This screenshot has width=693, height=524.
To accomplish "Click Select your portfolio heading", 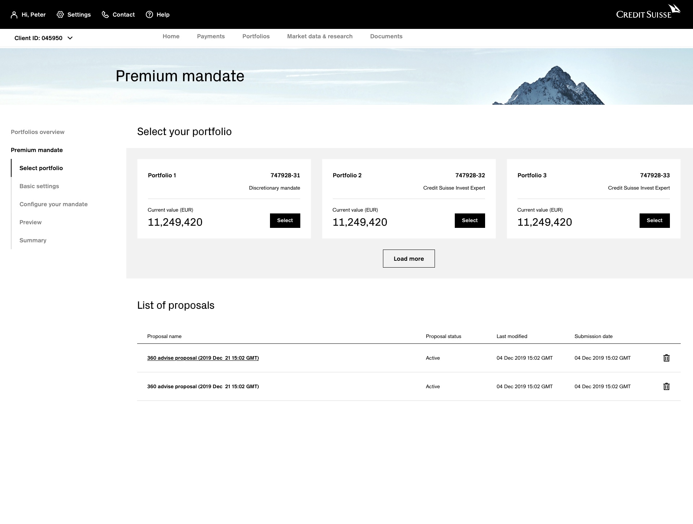I will pyautogui.click(x=184, y=131).
